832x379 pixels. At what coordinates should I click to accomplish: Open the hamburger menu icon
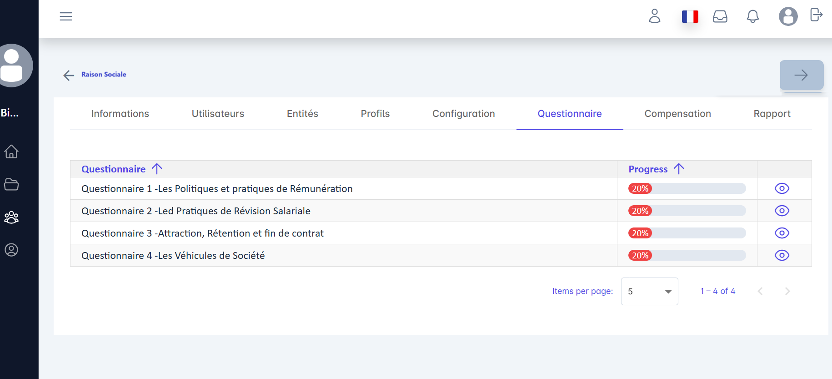click(66, 16)
